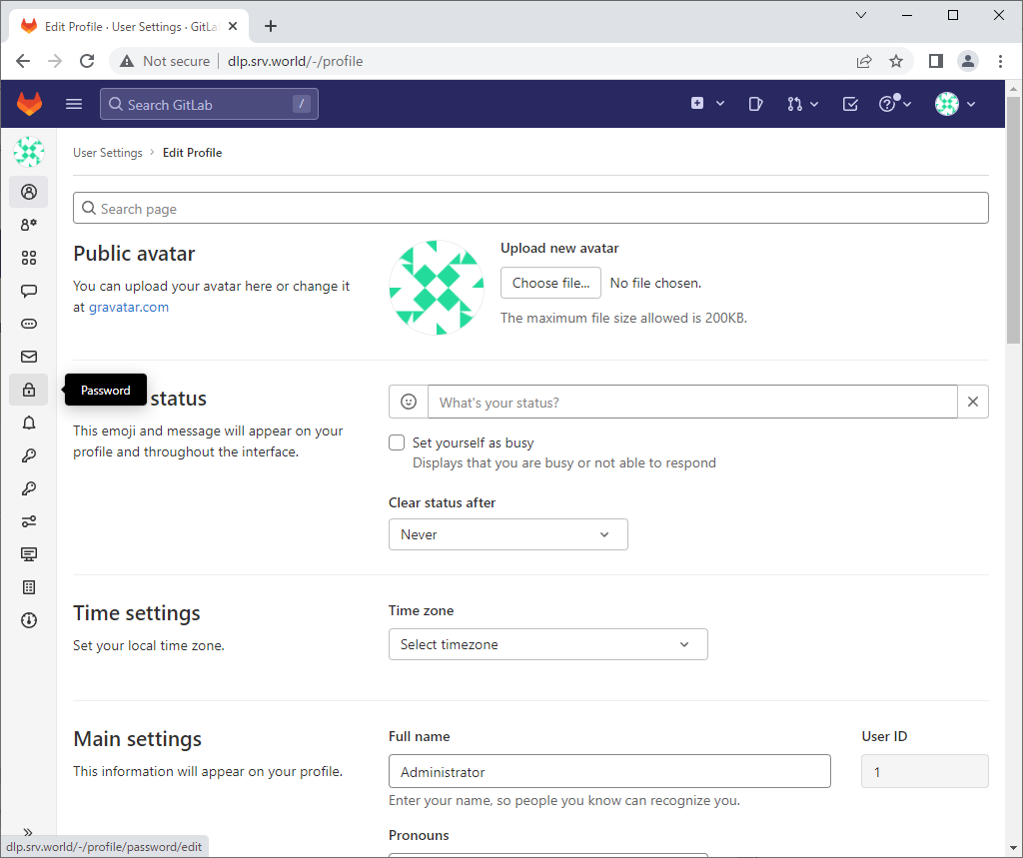Enable Set yourself as busy
Viewport: 1023px width, 858px height.
click(x=397, y=441)
